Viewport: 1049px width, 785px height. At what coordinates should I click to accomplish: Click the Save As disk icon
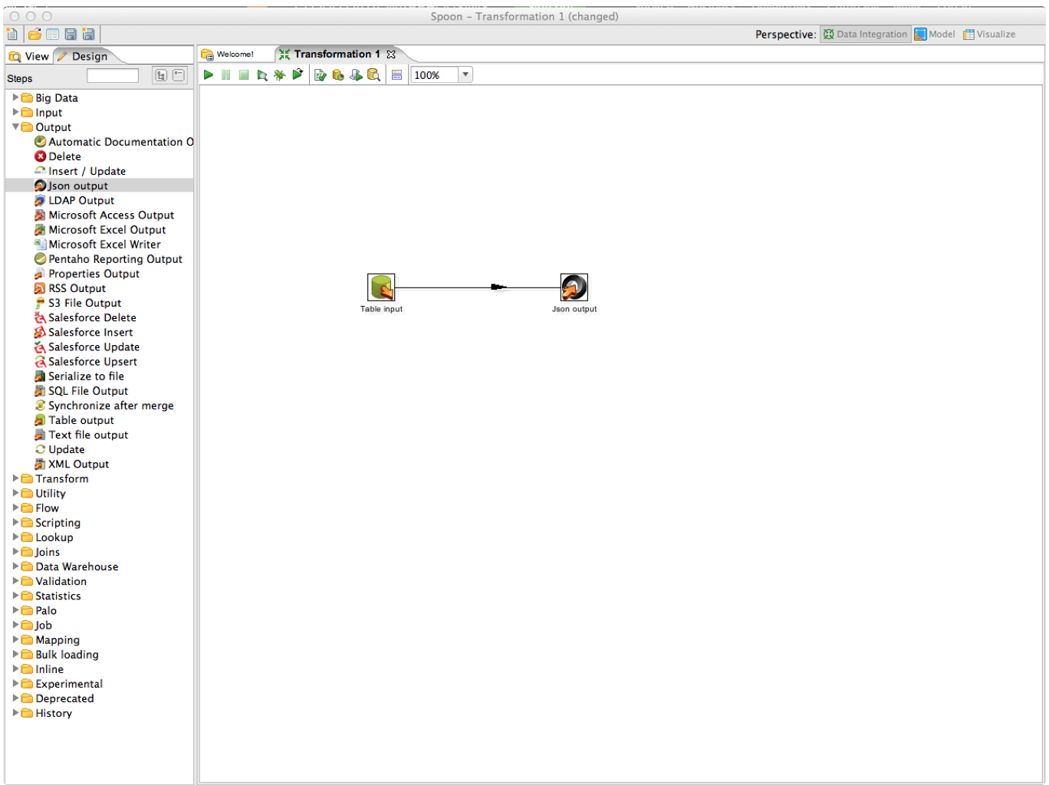88,34
